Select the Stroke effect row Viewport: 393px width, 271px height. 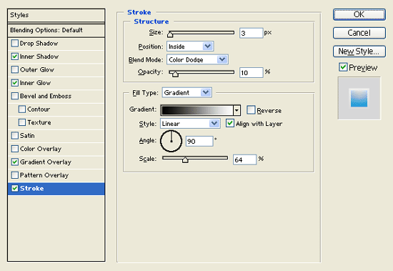point(56,189)
